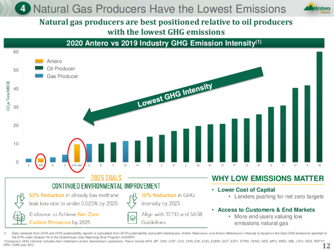The height and width of the screenshot is (250, 334).
Task: Click the green bar labeled E*
Action: [101, 153]
